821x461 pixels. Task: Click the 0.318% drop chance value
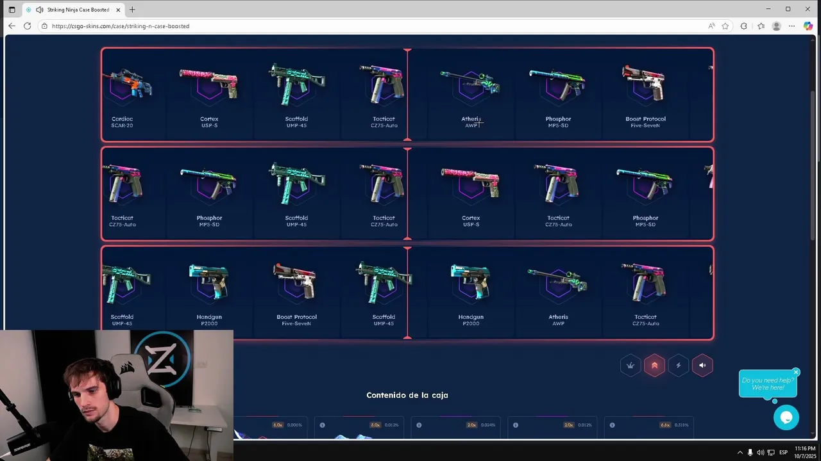coord(681,425)
